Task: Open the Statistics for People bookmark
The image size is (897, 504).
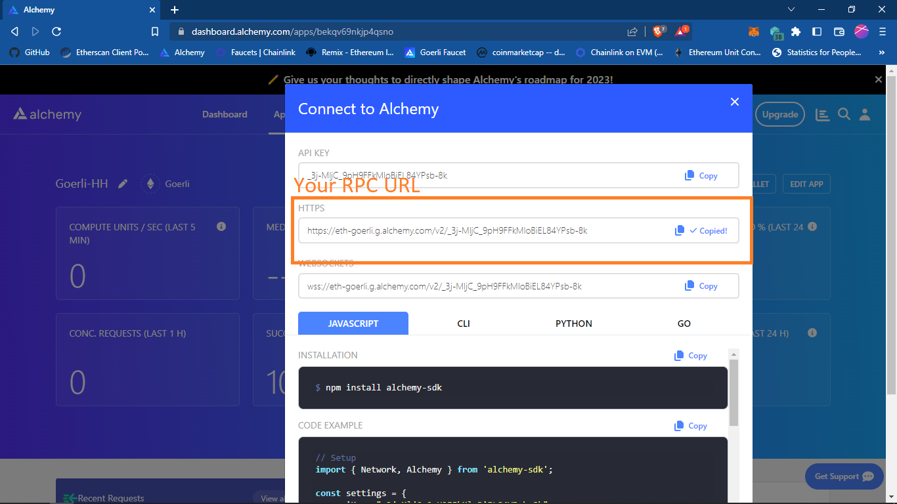Action: click(x=817, y=52)
